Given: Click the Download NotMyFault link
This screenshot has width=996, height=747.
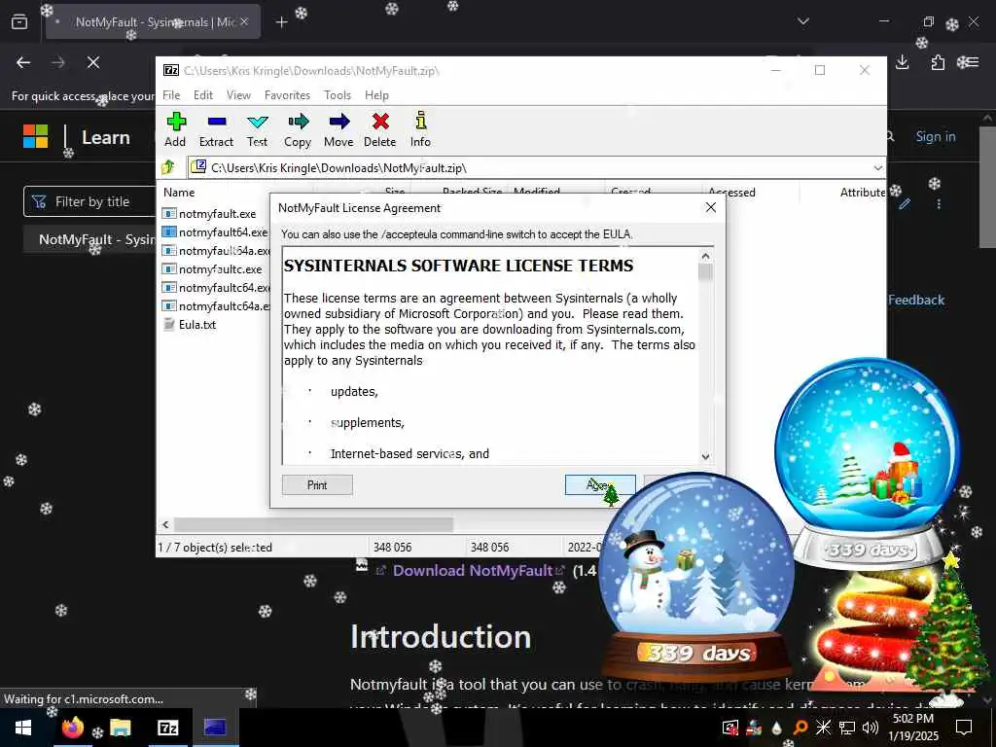Looking at the screenshot, I should click(x=473, y=570).
